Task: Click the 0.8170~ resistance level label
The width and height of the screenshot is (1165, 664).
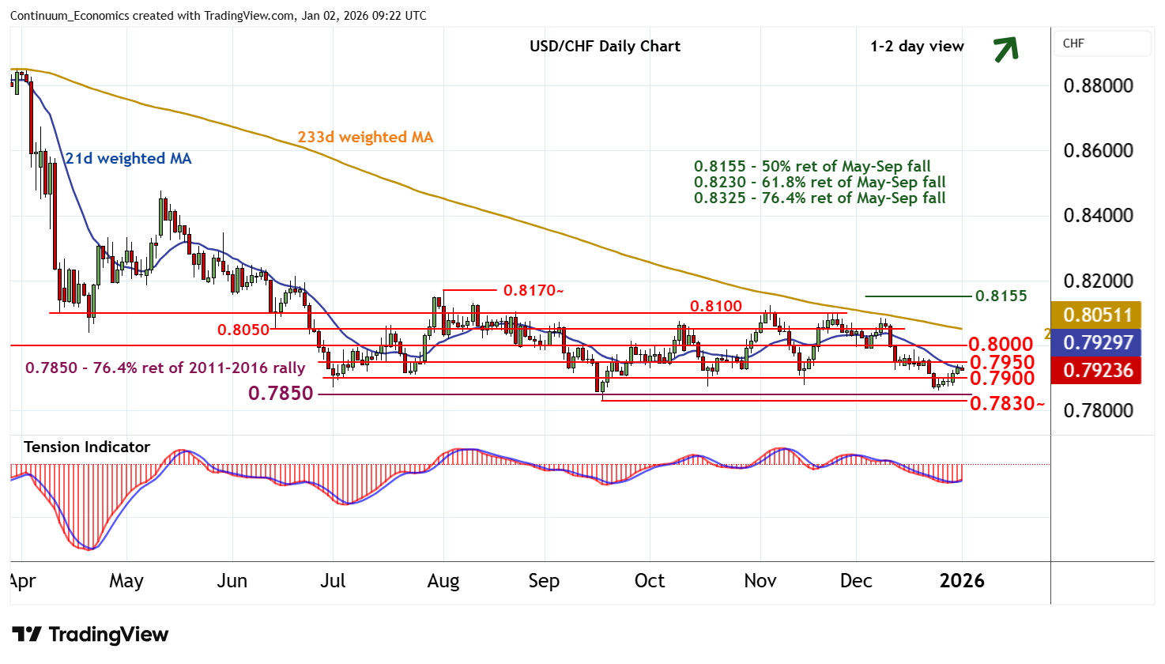Action: pyautogui.click(x=533, y=290)
